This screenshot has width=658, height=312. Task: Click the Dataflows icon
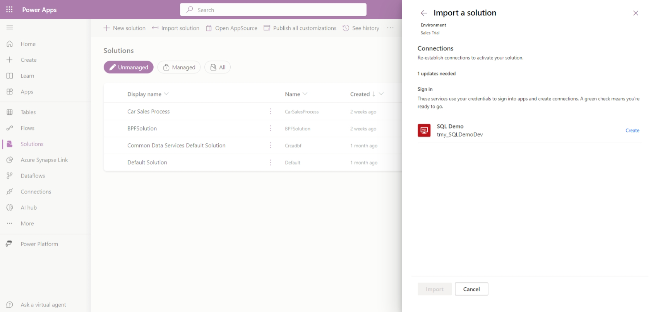point(10,176)
